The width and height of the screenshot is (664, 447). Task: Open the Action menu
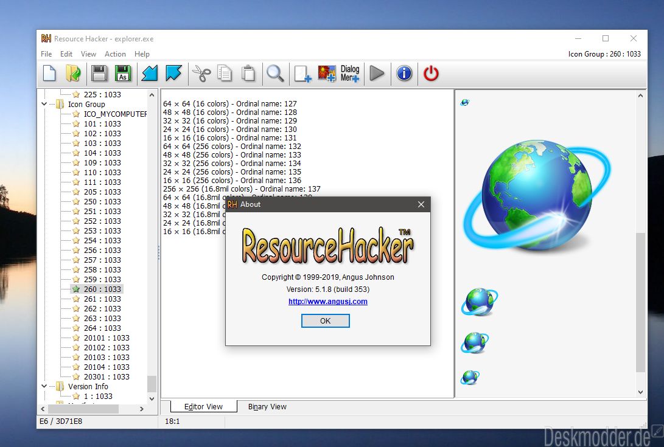coord(115,54)
